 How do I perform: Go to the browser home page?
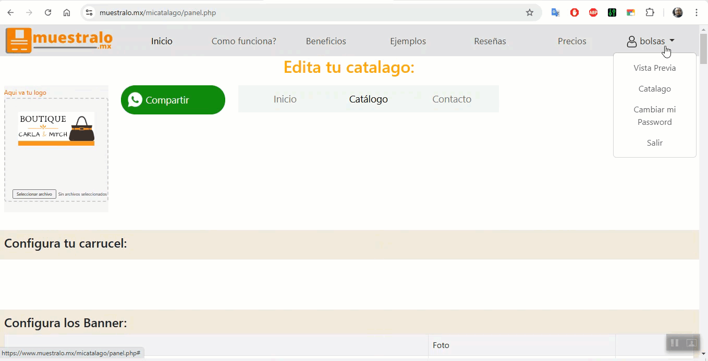click(x=67, y=12)
